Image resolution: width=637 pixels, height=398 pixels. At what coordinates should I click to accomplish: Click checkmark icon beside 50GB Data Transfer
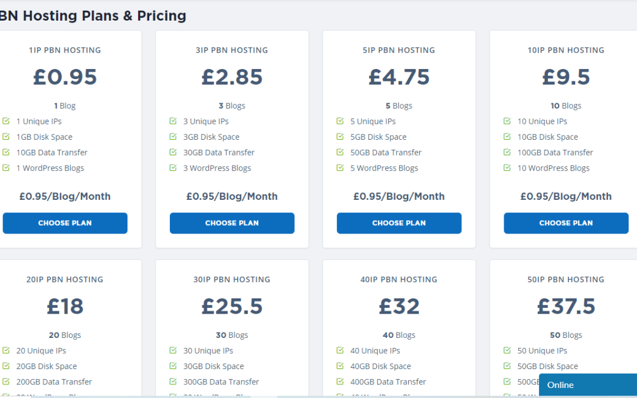pyautogui.click(x=340, y=152)
